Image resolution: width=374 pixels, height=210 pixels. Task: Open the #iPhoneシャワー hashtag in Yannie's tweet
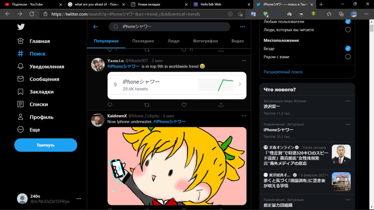123,66
